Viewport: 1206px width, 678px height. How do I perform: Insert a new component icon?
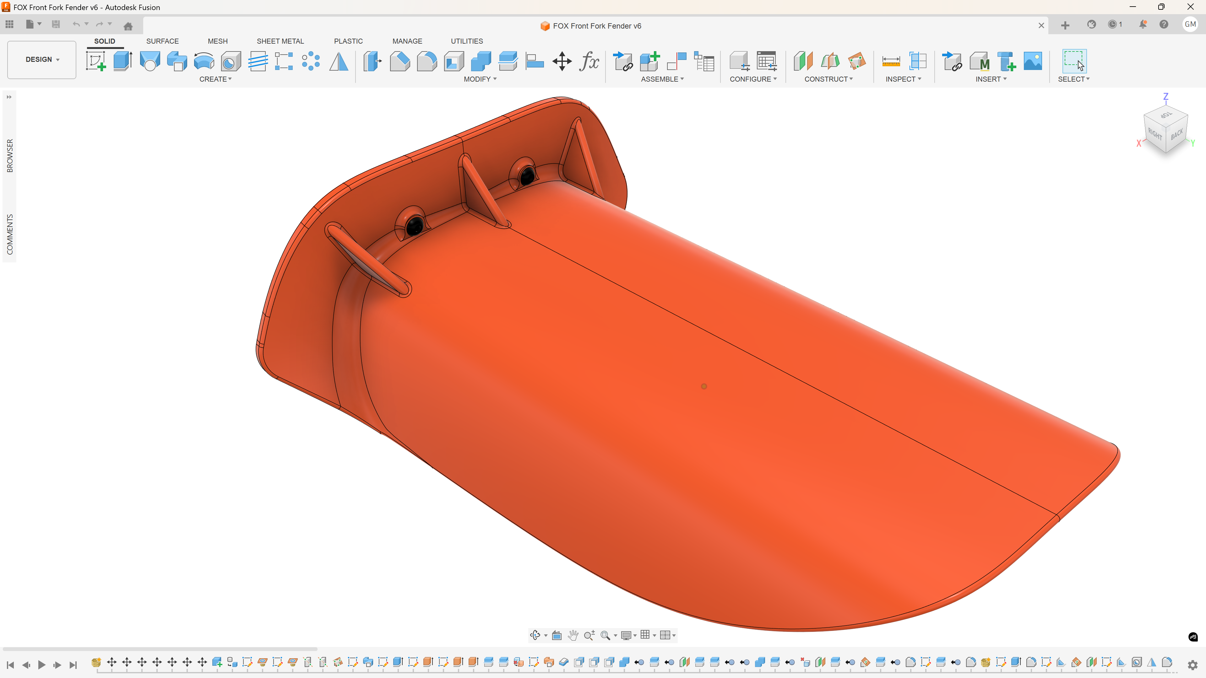650,61
